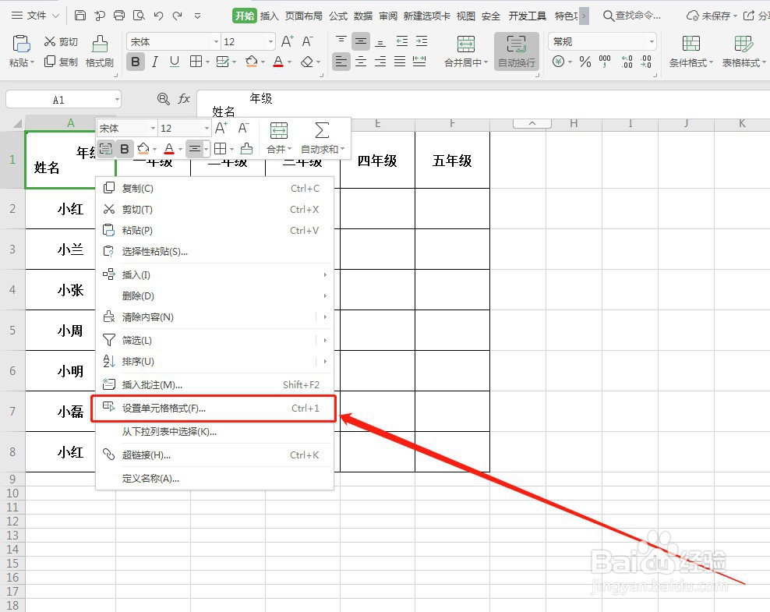Toggle bold formatting on the selection
This screenshot has width=770, height=612.
(x=135, y=62)
